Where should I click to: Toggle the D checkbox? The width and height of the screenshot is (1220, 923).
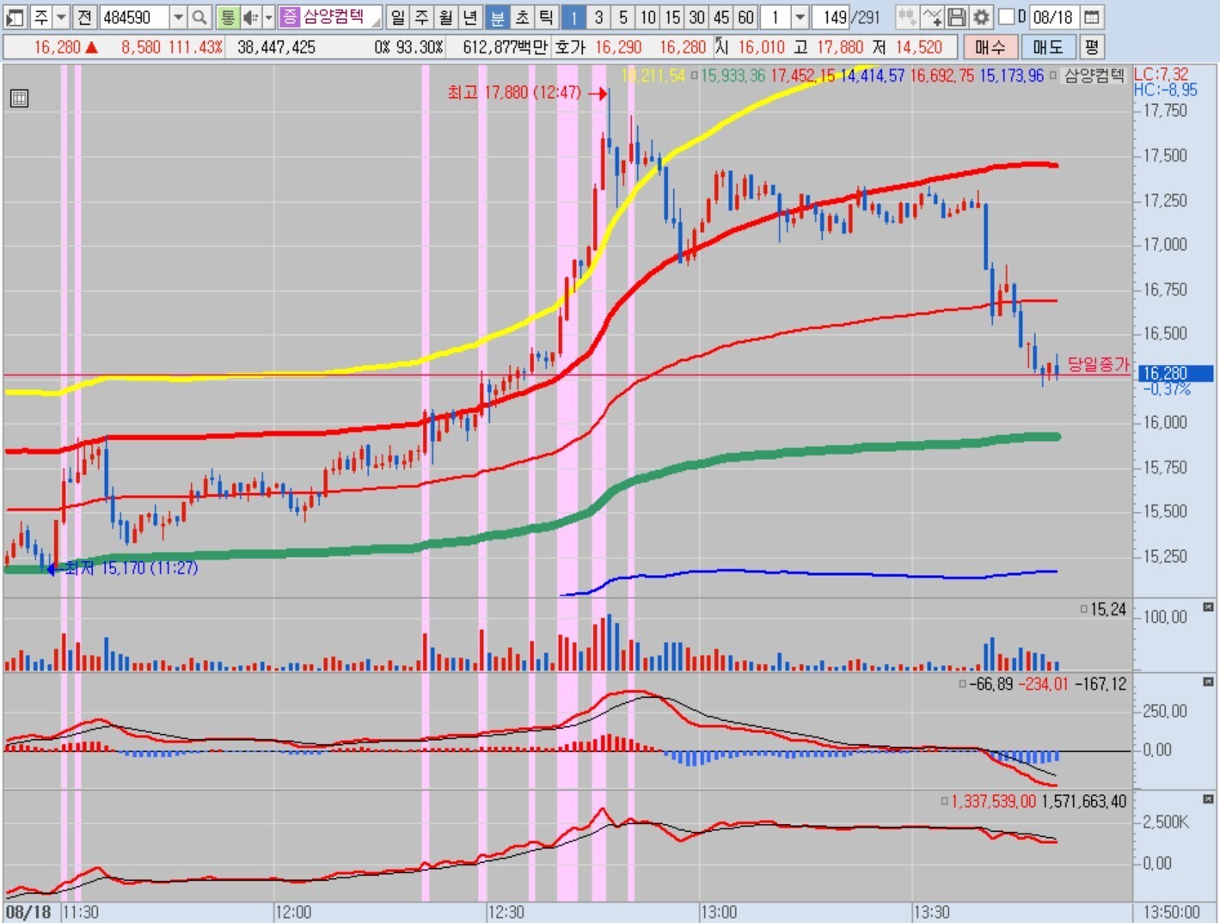click(1006, 16)
